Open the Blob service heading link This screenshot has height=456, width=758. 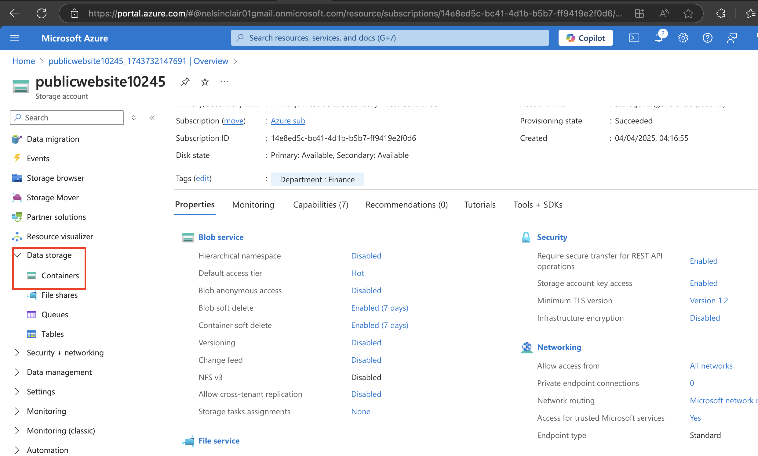point(221,237)
